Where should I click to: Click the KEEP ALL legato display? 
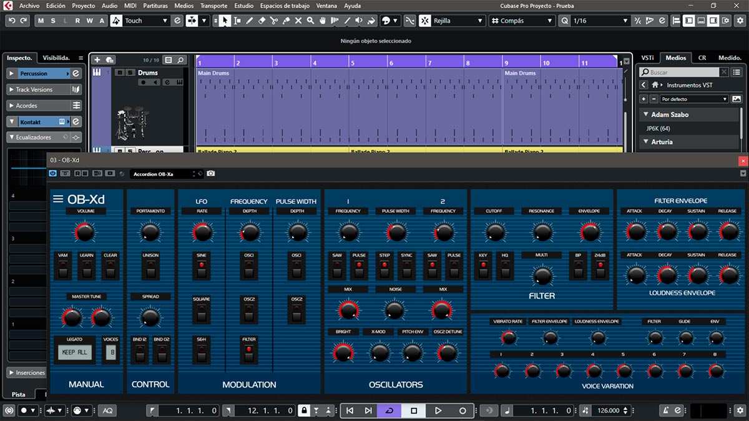[x=75, y=352]
